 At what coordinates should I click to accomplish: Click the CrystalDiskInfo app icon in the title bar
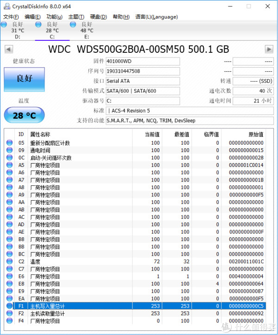tap(6, 6)
